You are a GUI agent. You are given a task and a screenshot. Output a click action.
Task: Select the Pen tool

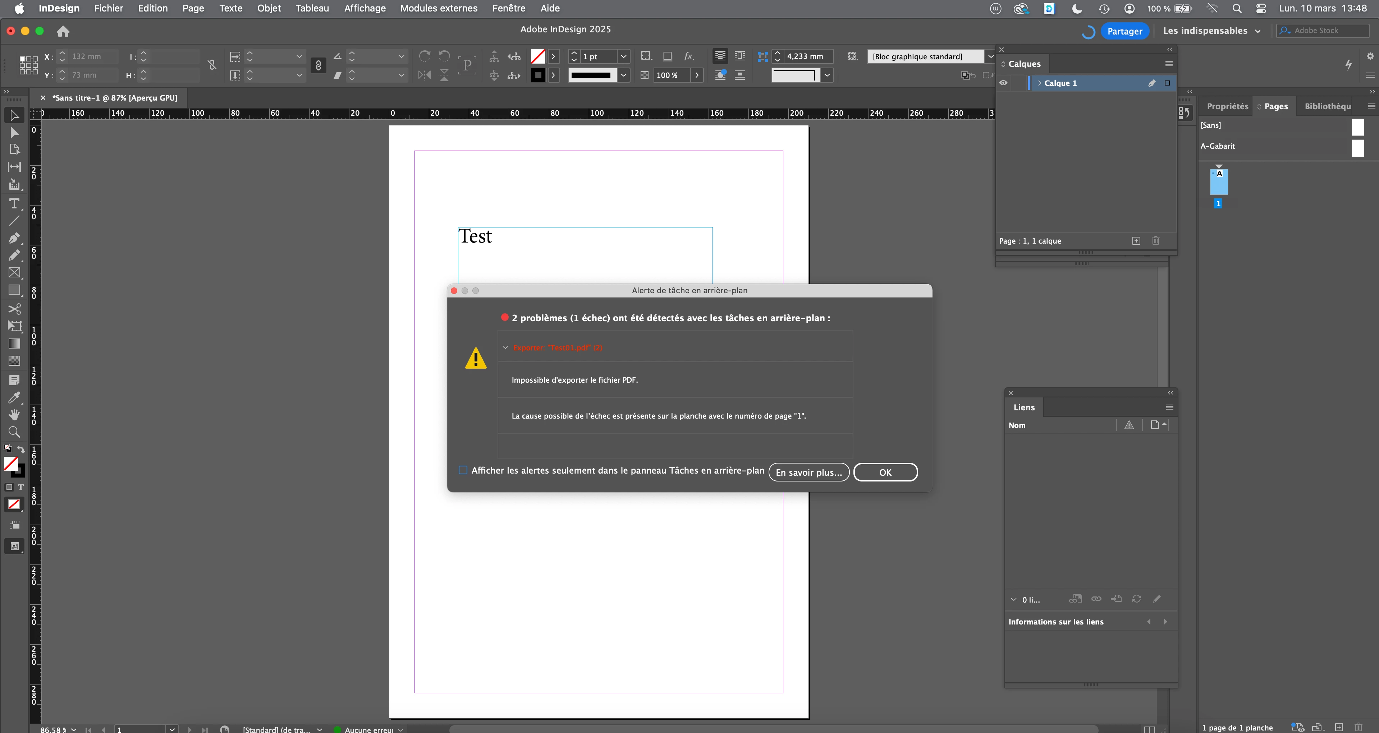[14, 238]
